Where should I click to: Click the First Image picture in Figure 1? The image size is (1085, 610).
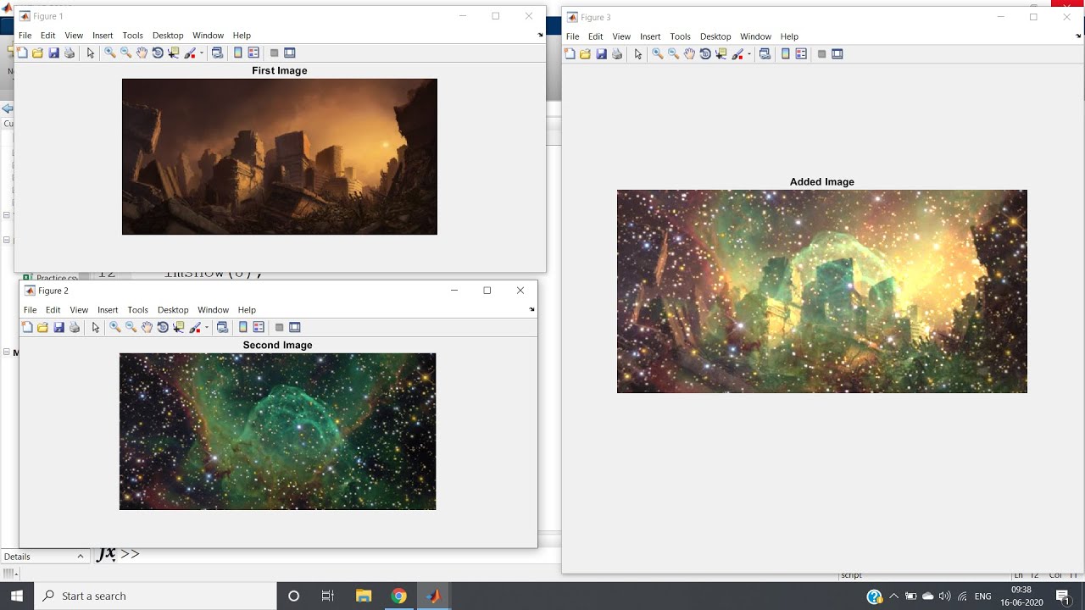(x=280, y=157)
